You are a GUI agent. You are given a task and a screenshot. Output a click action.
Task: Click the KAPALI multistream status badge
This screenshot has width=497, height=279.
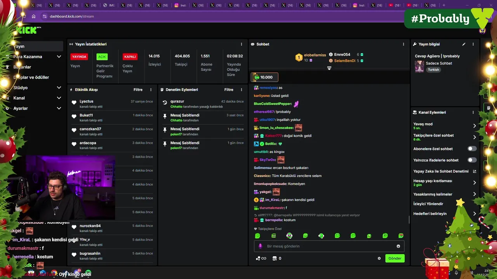tap(130, 57)
